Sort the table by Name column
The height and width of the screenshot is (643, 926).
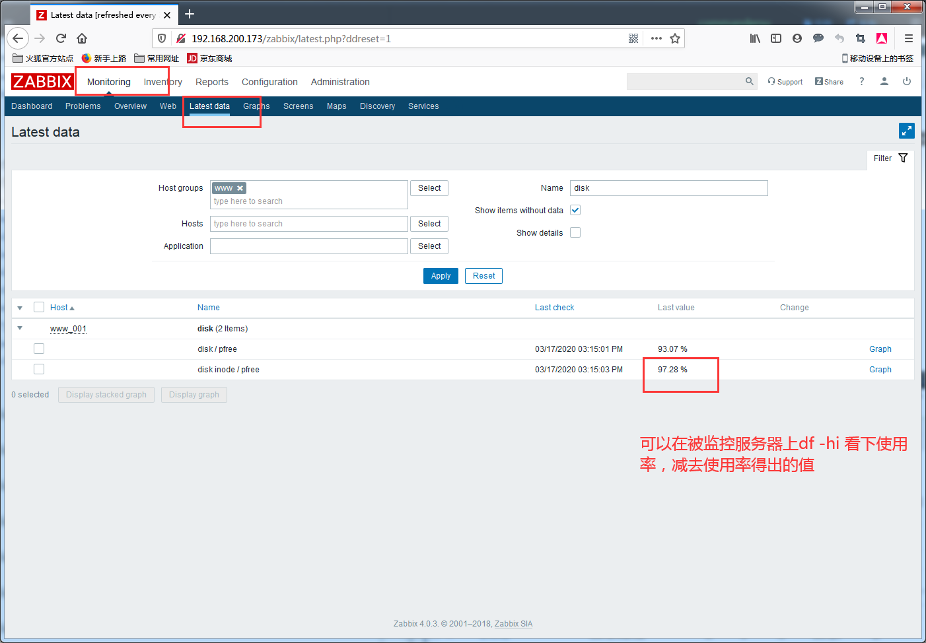(x=209, y=308)
